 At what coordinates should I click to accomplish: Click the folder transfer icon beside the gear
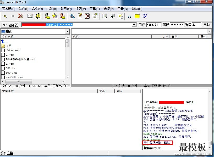click(47, 16)
